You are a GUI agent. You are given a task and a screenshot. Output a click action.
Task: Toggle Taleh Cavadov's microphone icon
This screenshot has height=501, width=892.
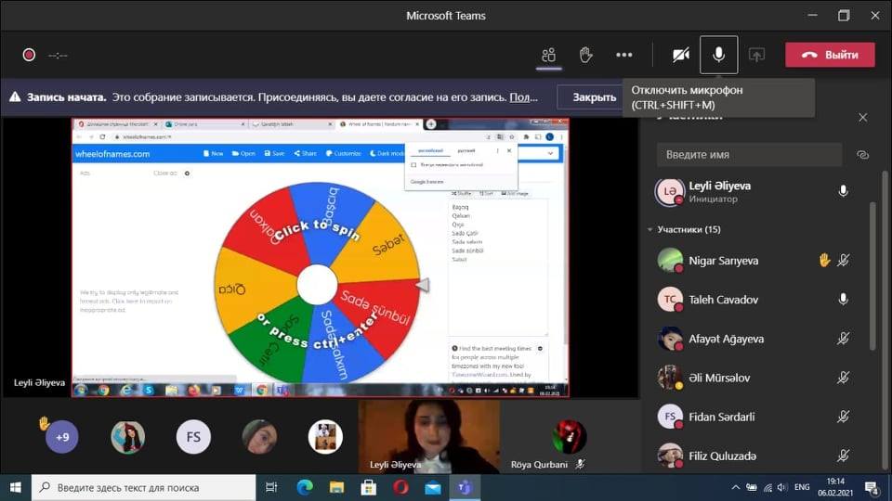pyautogui.click(x=843, y=299)
